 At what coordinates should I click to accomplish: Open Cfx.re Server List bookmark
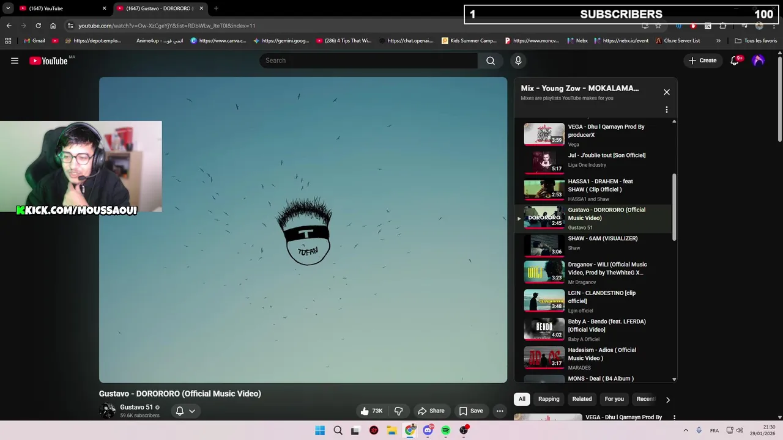677,41
